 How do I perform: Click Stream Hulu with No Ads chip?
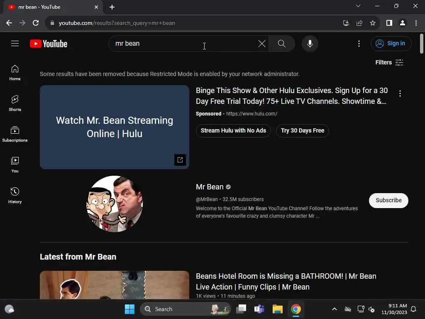pos(233,130)
